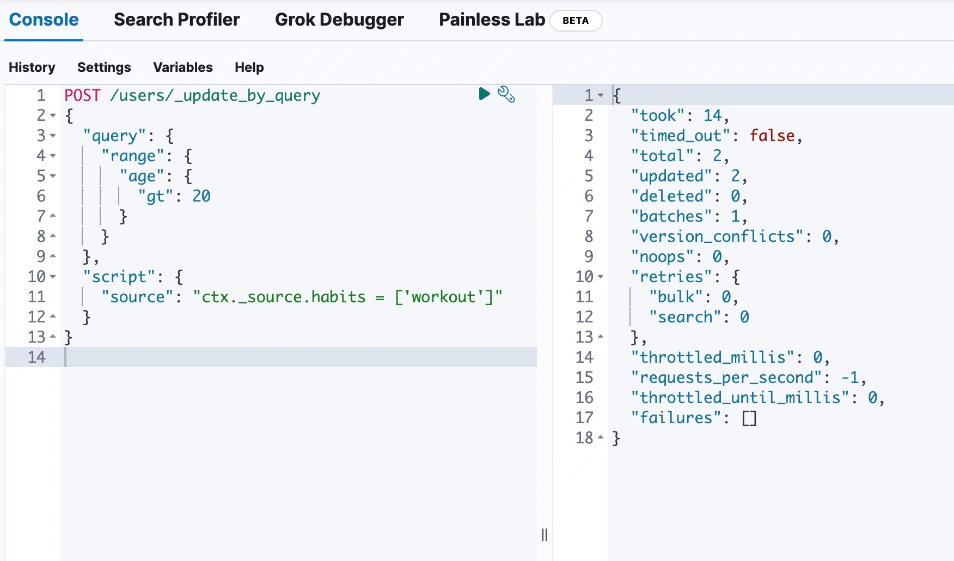Collapse the "age" block fold arrow
The image size is (954, 561).
point(53,176)
